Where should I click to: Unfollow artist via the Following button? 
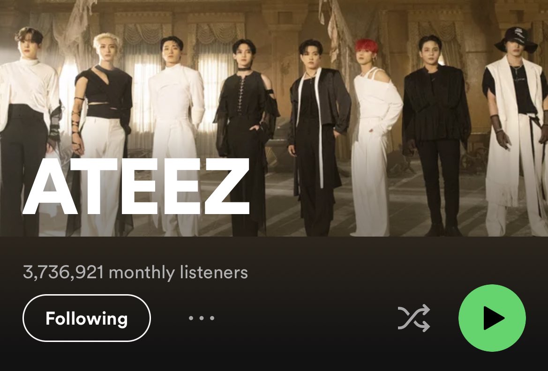tap(87, 318)
